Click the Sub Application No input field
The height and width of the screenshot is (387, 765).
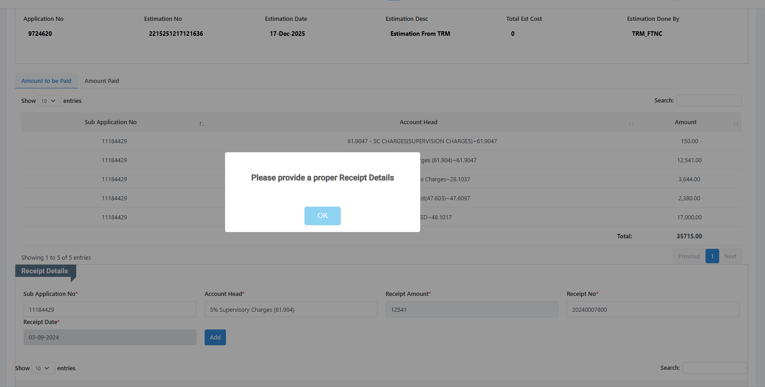110,310
